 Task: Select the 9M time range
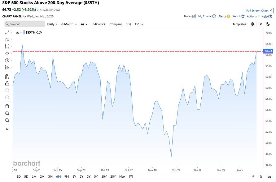point(67,176)
